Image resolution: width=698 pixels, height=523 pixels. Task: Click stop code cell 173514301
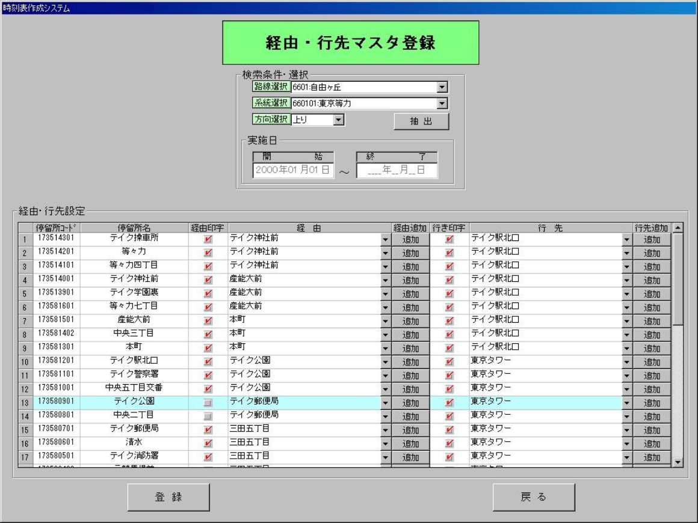(56, 238)
